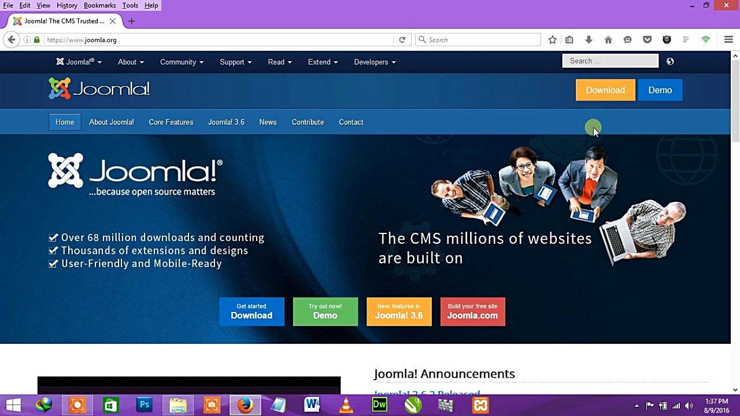Click the green secure padlock icon

(x=37, y=40)
